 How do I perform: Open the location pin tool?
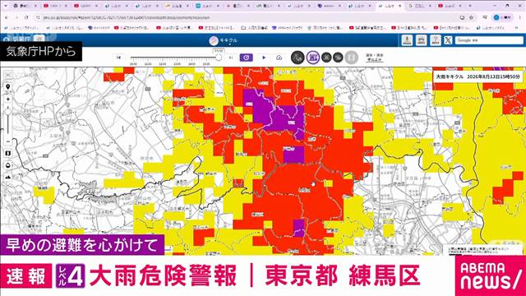8,87
